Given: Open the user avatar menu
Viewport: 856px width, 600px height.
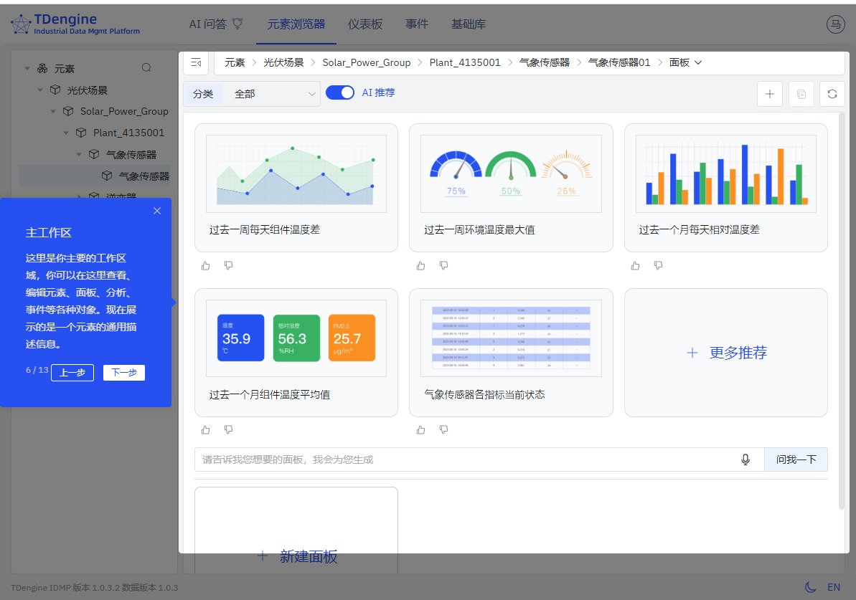Looking at the screenshot, I should coord(835,24).
